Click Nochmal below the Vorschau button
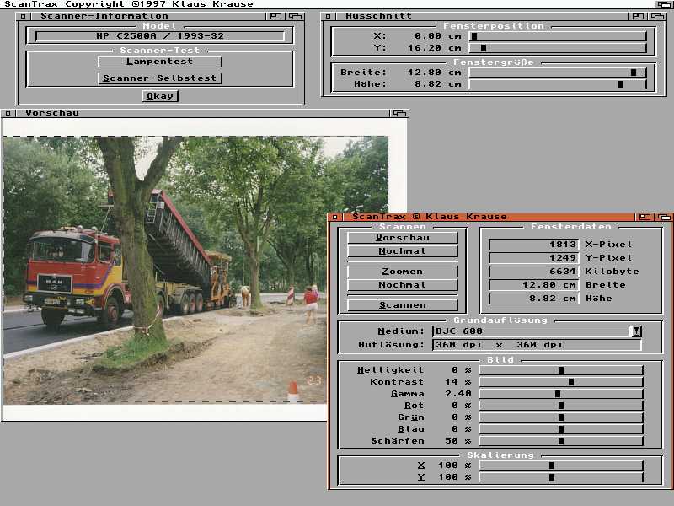674x506 pixels. [403, 251]
